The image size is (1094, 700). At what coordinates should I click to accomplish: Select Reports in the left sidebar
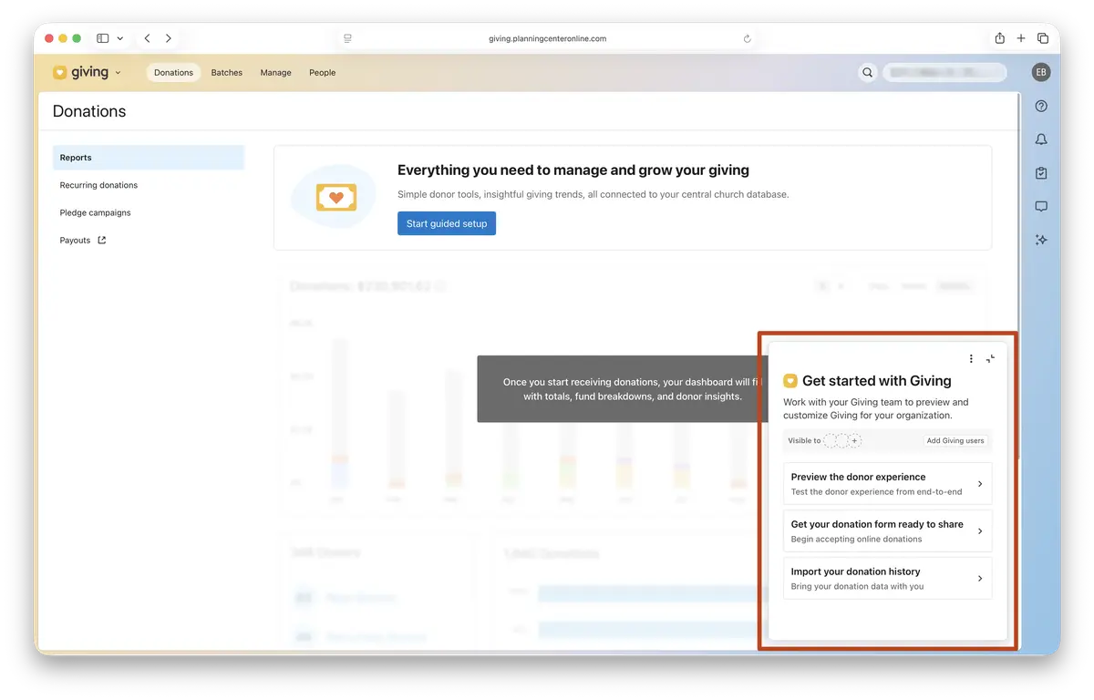[149, 158]
